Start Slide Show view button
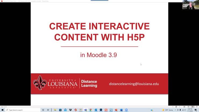This screenshot has height=112, width=199. tap(197, 107)
